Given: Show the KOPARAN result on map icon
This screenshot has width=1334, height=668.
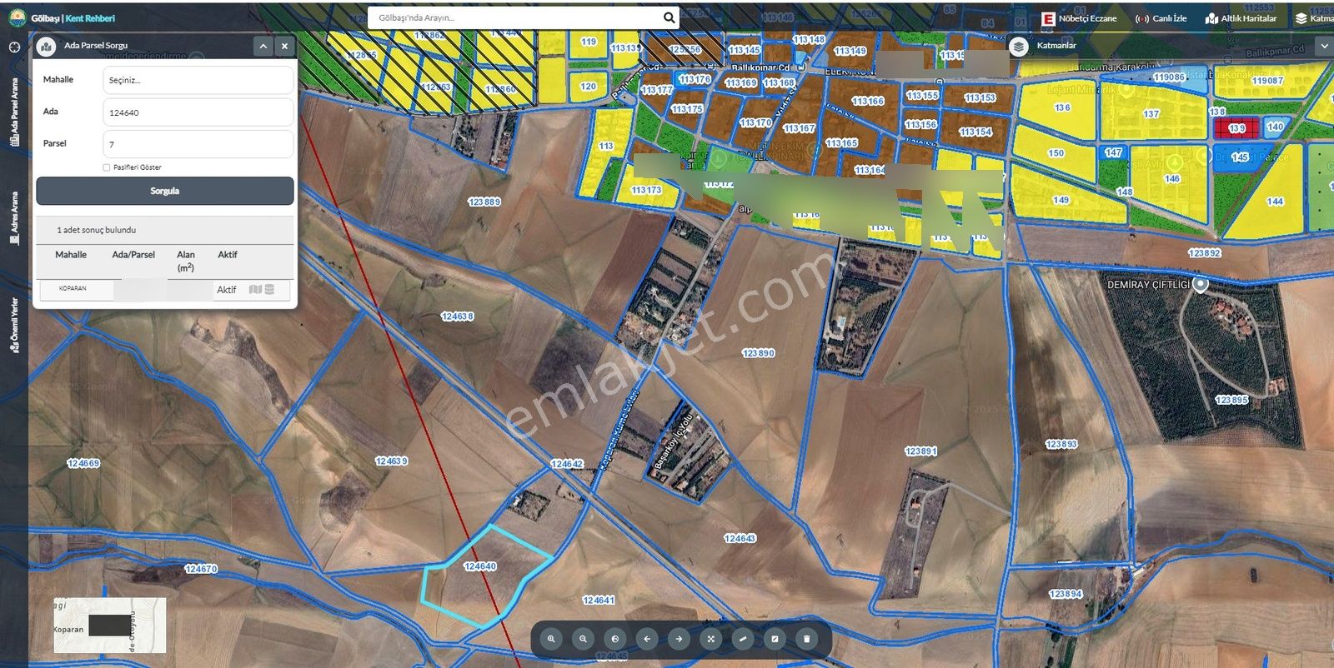Looking at the screenshot, I should pyautogui.click(x=255, y=289).
